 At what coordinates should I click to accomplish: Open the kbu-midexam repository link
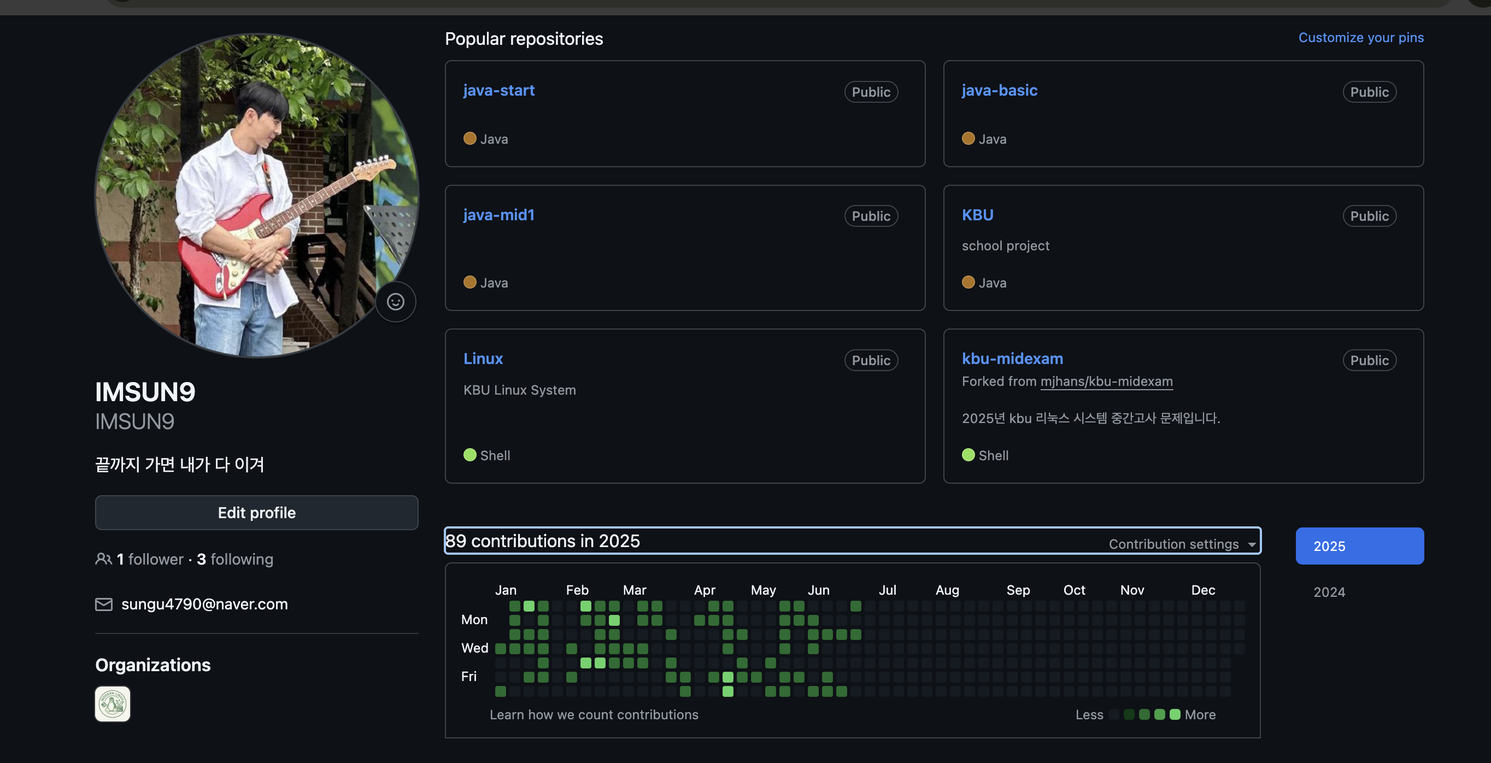1012,359
